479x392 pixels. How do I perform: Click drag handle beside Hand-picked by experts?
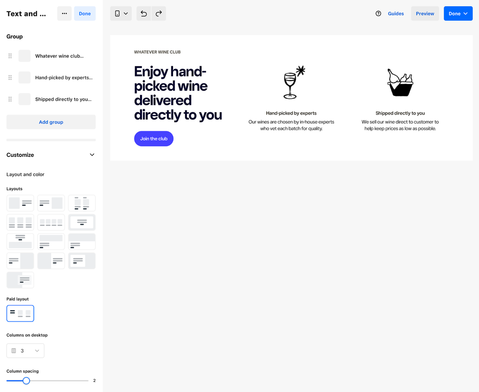point(10,78)
